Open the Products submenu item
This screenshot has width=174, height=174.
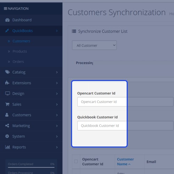pos(20,52)
